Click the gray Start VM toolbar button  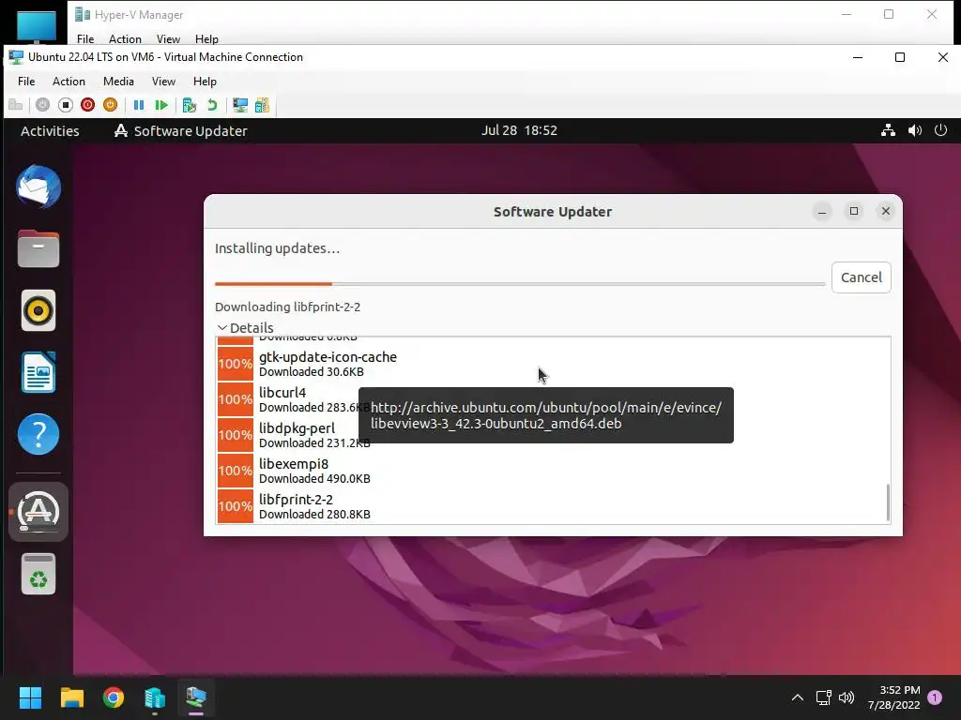(x=42, y=105)
